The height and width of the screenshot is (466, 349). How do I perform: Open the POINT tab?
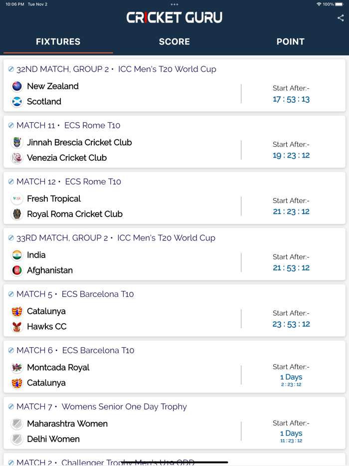[291, 42]
